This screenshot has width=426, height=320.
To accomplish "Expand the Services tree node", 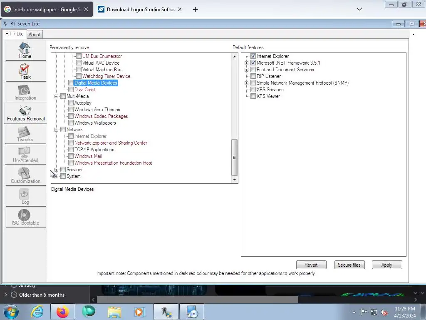I will (56, 170).
